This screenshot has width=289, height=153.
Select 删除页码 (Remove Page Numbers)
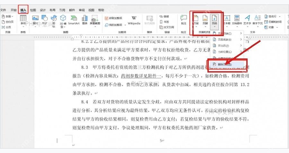227,64
